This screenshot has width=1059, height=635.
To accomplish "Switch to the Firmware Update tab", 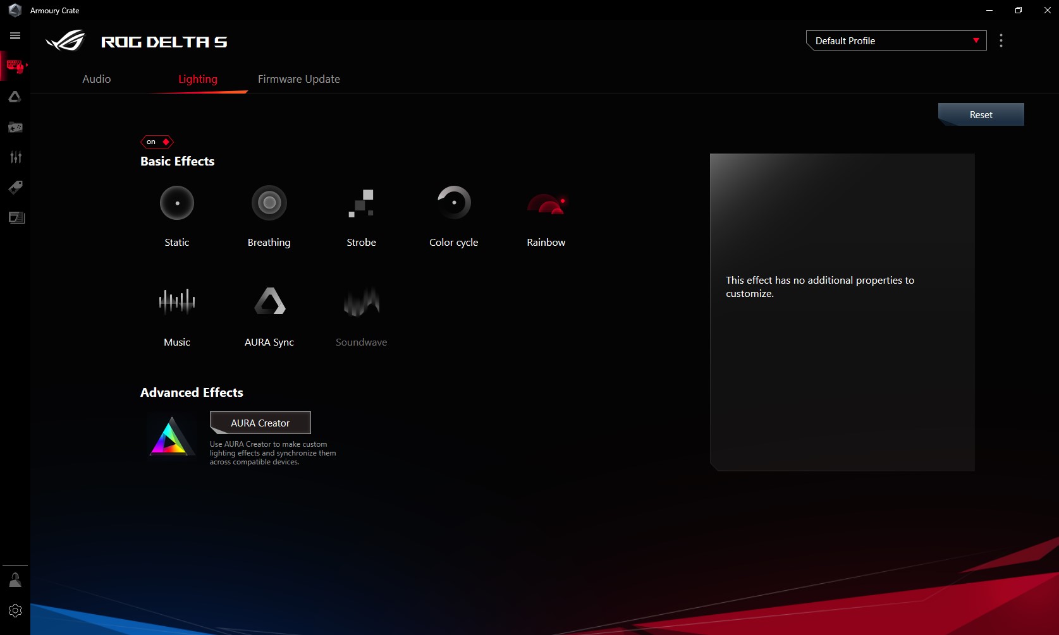I will (x=299, y=79).
